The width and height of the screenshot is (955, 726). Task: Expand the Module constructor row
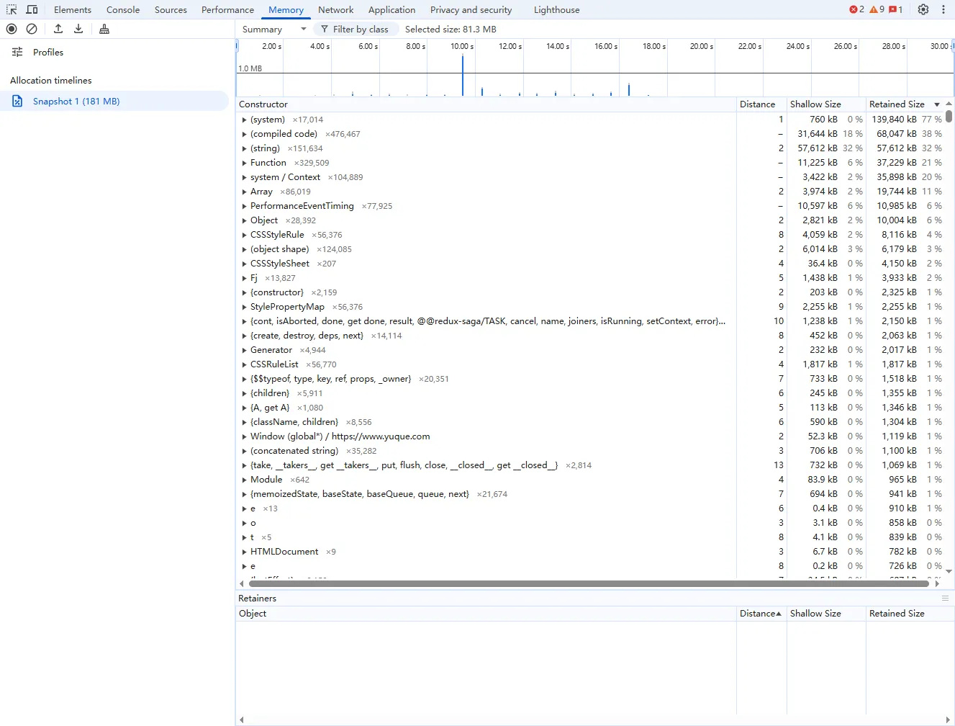point(245,480)
